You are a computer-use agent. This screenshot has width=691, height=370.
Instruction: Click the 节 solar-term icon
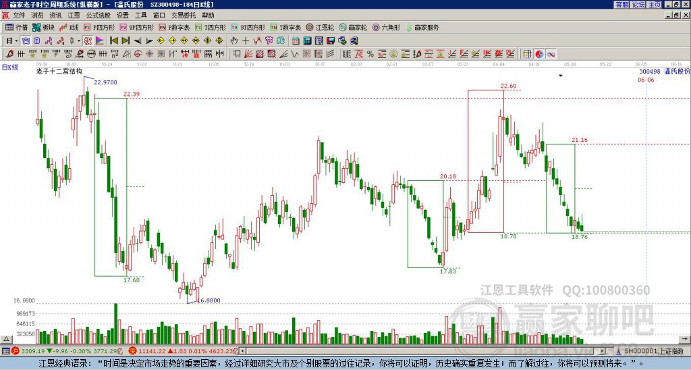coord(269,41)
